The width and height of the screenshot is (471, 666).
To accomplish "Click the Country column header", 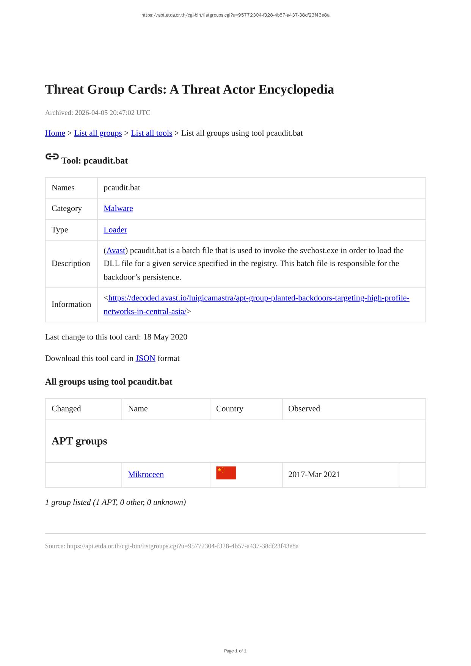I will tap(229, 409).
